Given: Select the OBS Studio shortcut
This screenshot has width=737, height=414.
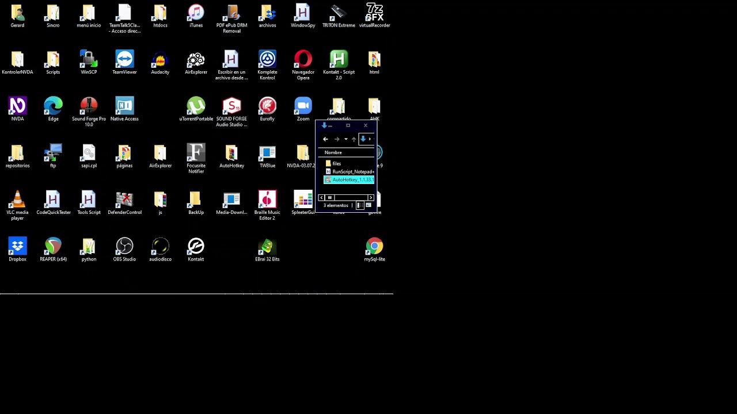Looking at the screenshot, I should (124, 250).
